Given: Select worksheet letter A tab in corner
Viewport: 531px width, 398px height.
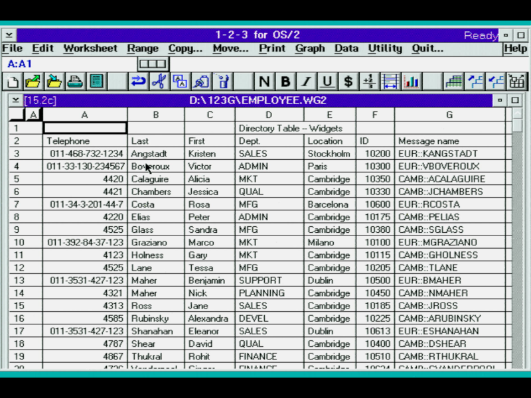Looking at the screenshot, I should 33,115.
